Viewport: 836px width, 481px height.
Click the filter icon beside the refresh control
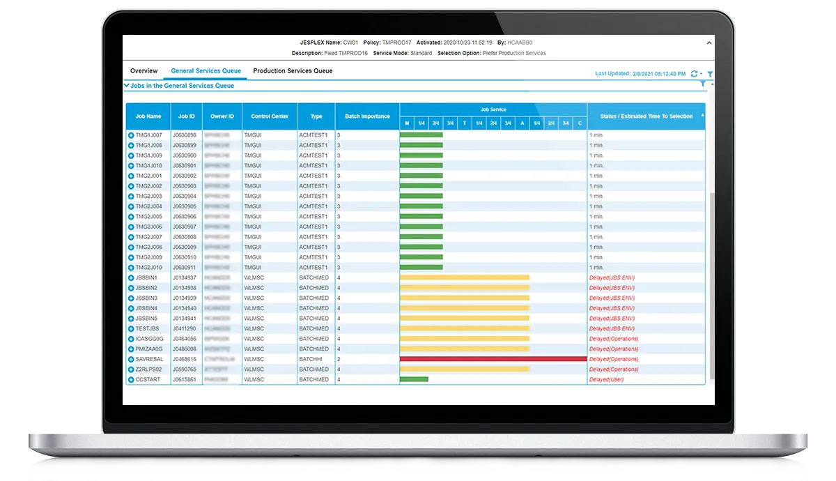pyautogui.click(x=710, y=73)
